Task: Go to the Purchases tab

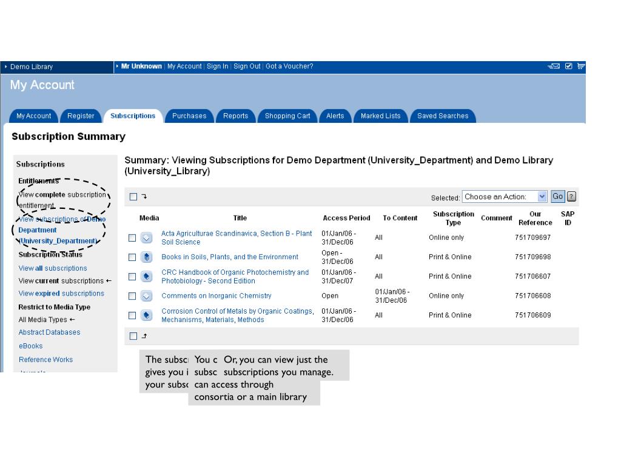Action: tap(189, 116)
